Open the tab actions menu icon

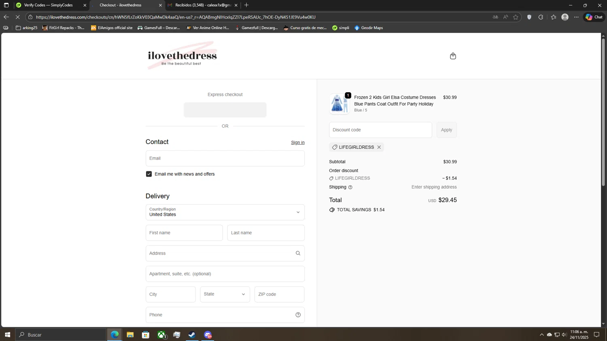[x=6, y=5]
